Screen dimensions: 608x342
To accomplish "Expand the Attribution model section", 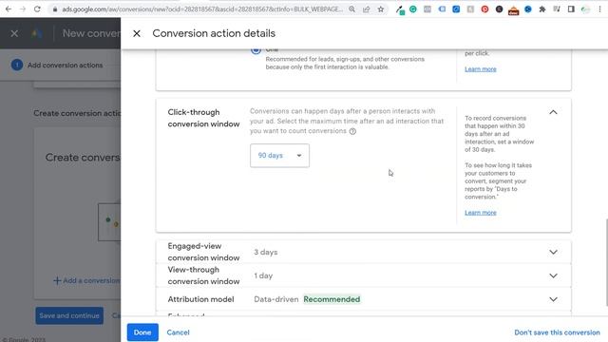I will pyautogui.click(x=553, y=299).
